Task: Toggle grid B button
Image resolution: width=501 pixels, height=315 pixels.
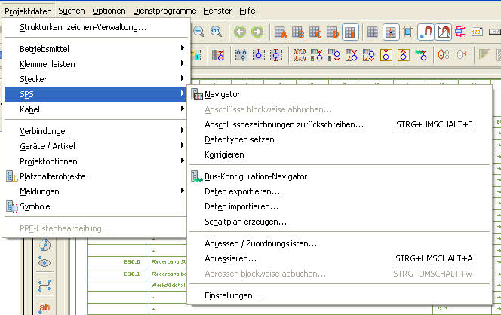Action: [x=298, y=32]
